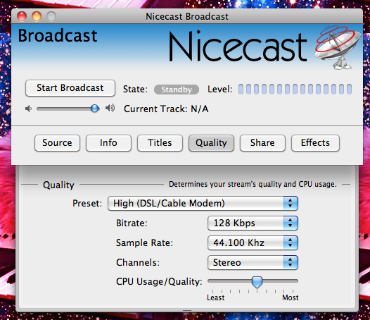370x320 pixels.
Task: Click the loud volume speaker icon
Action: [110, 108]
